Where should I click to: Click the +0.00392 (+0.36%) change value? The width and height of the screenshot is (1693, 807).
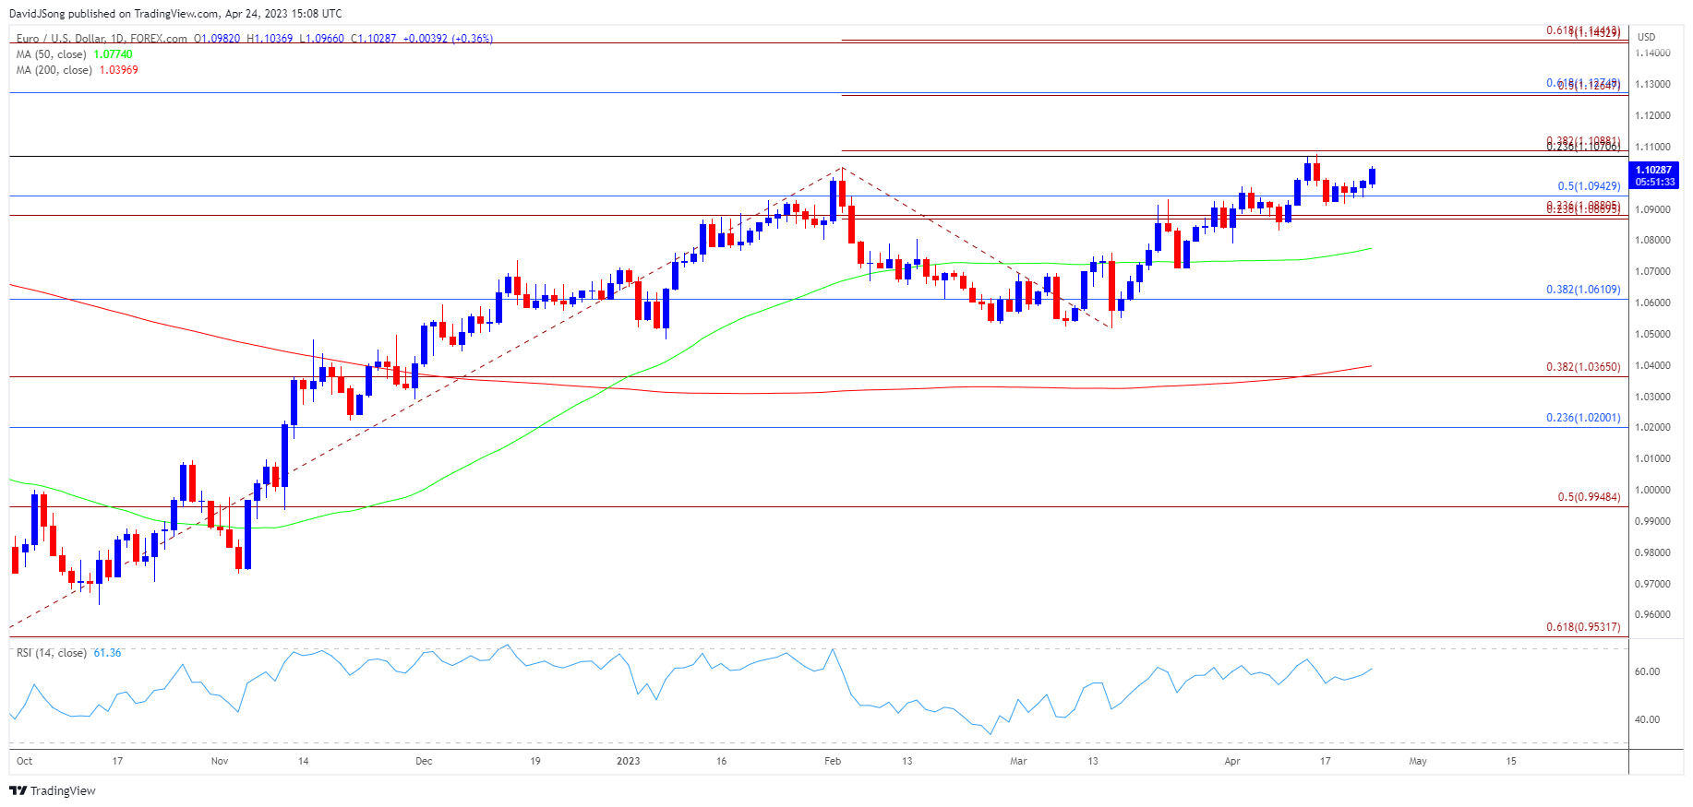click(x=448, y=39)
